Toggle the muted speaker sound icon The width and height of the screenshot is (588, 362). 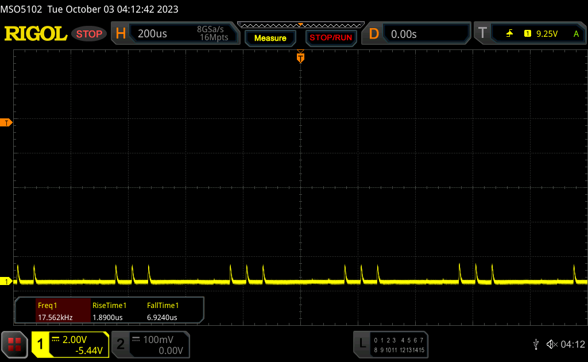(552, 344)
